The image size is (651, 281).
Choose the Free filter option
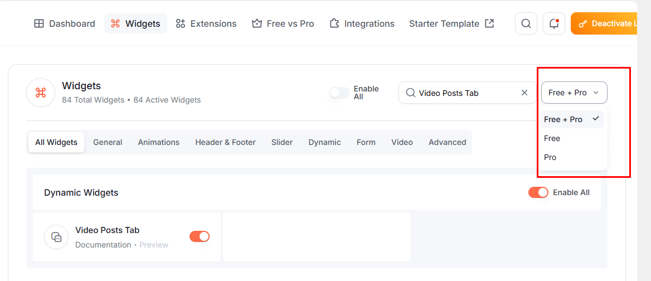click(572, 139)
